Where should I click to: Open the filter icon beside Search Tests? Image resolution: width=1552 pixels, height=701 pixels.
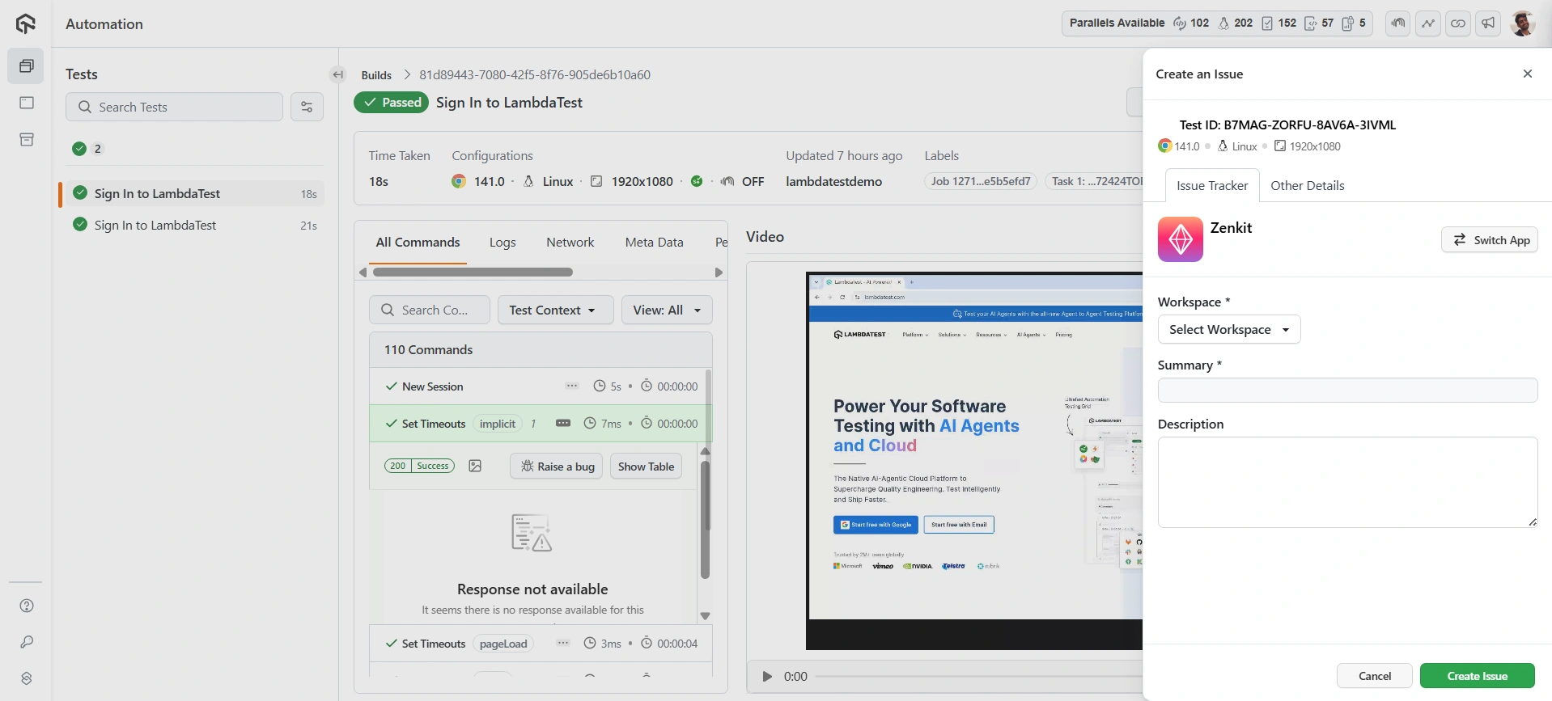307,107
